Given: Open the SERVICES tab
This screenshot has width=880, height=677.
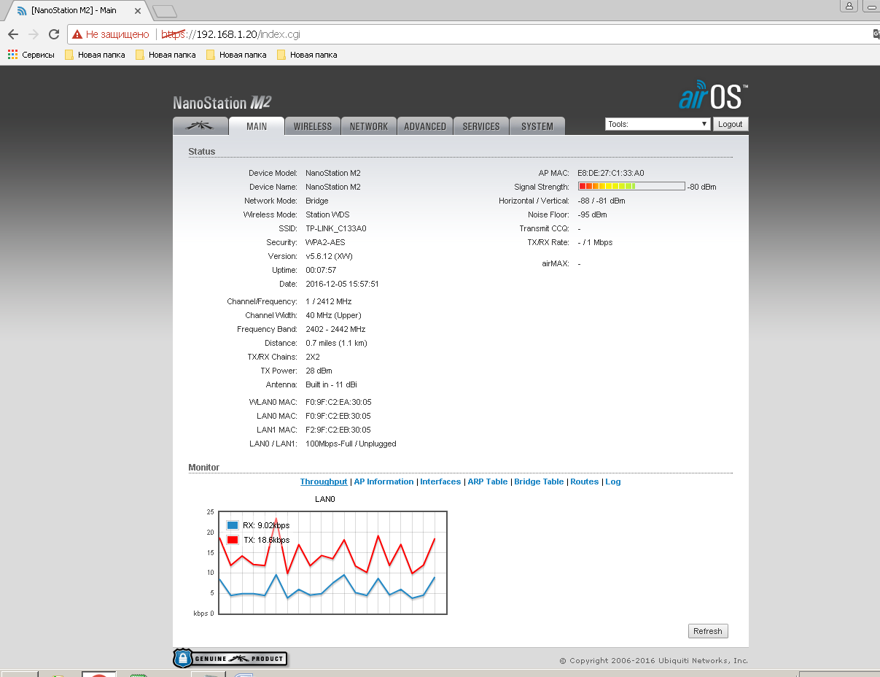Looking at the screenshot, I should (x=480, y=126).
